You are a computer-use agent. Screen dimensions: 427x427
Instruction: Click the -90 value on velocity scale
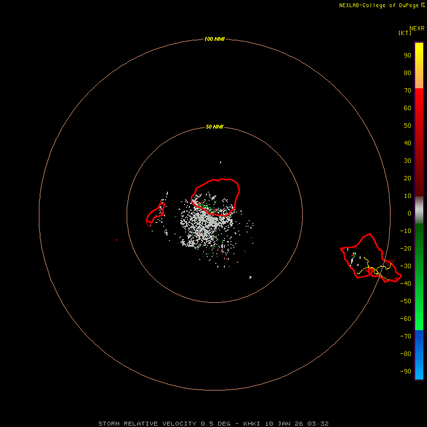pos(406,371)
